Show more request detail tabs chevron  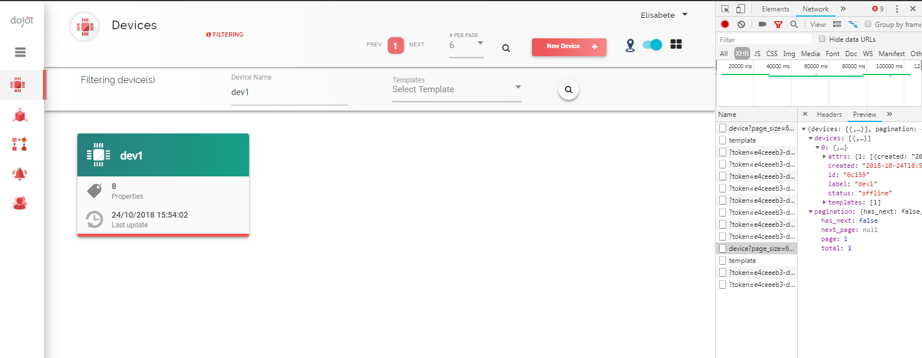click(x=889, y=114)
